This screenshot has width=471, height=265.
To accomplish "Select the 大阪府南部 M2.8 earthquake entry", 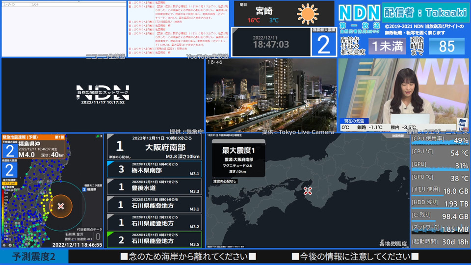I will tap(155, 147).
